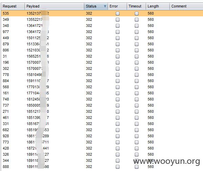The image size is (203, 171).
Task: Tick the Timeout checkbox for request 449
Action: pos(136,38)
